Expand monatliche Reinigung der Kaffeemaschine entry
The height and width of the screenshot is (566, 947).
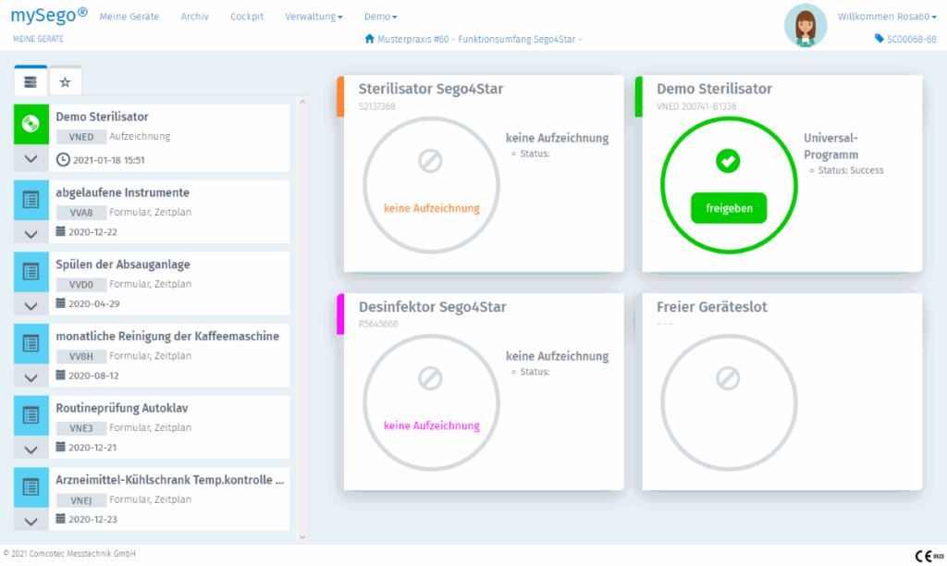[x=31, y=377]
